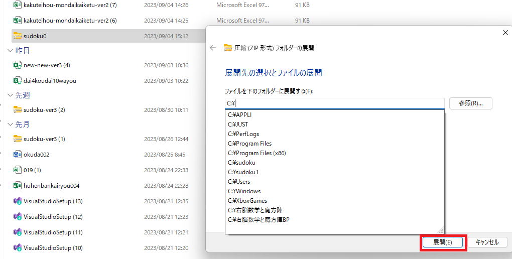Screen dimensions: 512x259
Task: Click the date 2023/08/25 8:45
Action: [x=165, y=155]
